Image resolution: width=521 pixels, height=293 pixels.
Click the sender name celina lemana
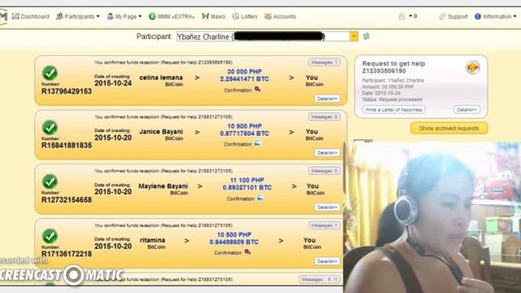[161, 78]
